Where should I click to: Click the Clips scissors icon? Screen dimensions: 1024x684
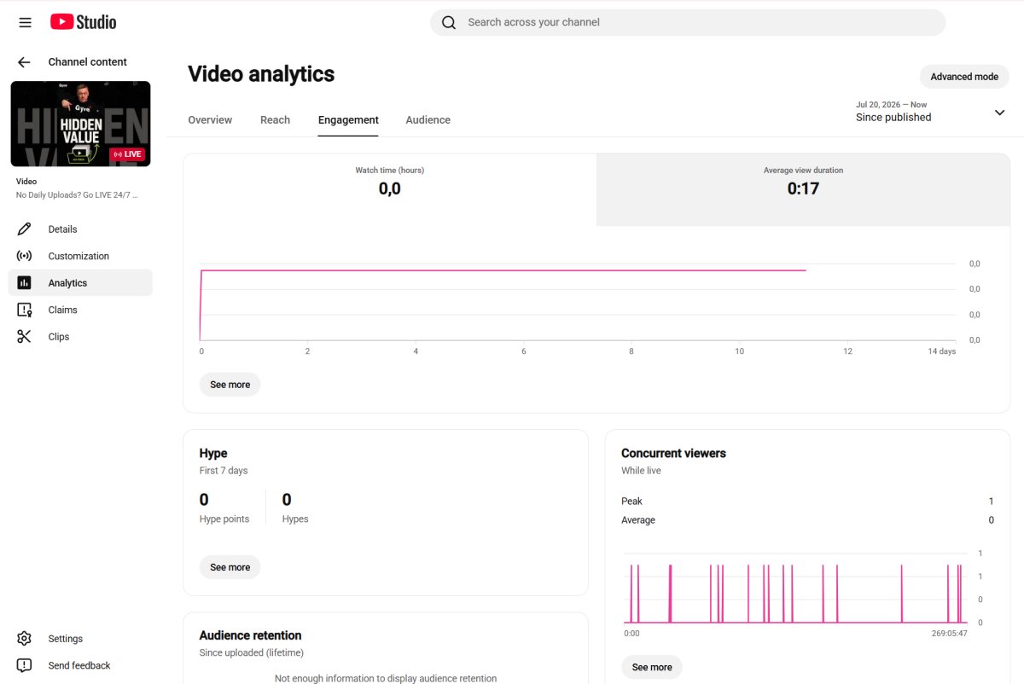tap(24, 337)
